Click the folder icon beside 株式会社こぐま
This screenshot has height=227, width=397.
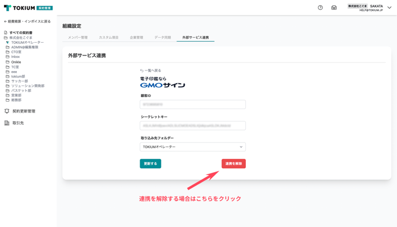6,38
